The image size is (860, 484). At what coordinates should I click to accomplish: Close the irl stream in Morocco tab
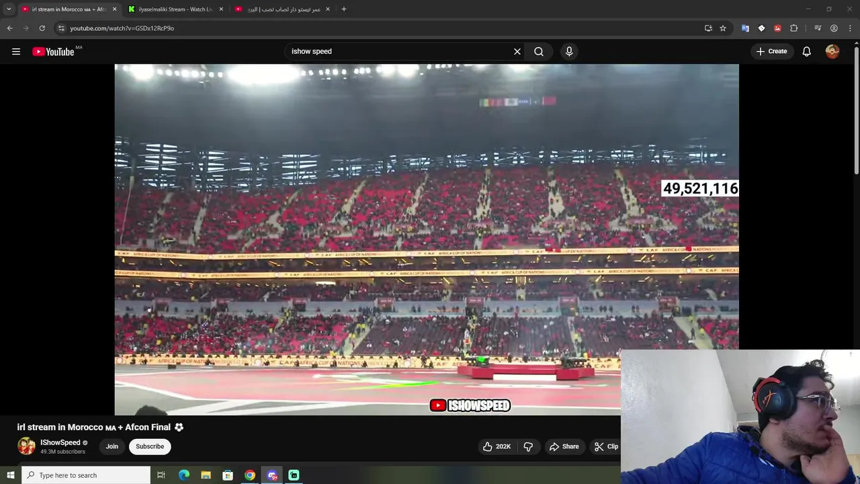point(114,9)
